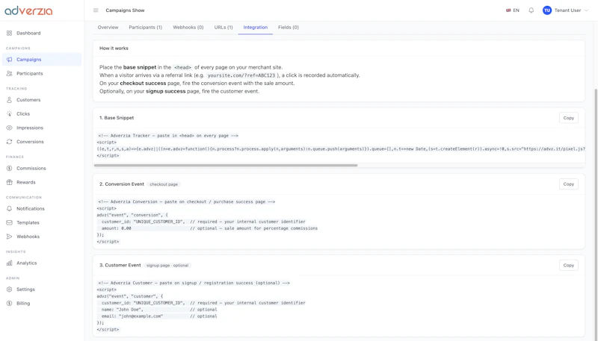Click the 'name: "John Doe"' code line
This screenshot has width=598, height=341.
(x=123, y=310)
